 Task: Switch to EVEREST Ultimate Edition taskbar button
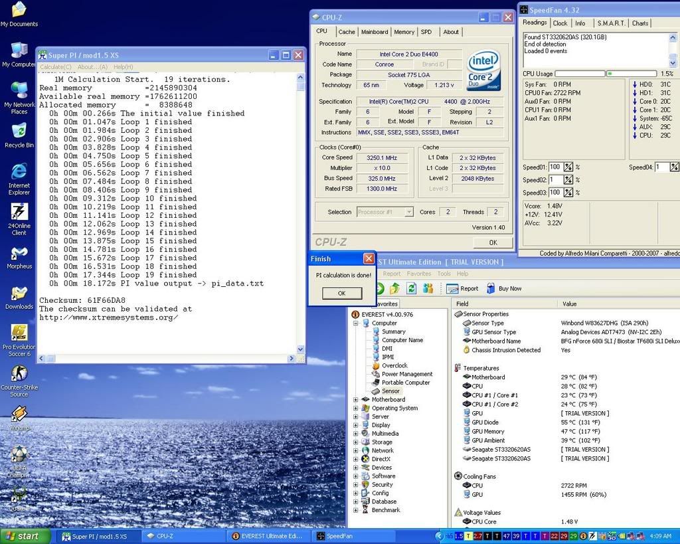tap(269, 536)
